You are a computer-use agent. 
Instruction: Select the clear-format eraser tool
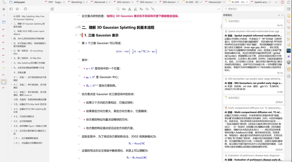coord(141,9)
